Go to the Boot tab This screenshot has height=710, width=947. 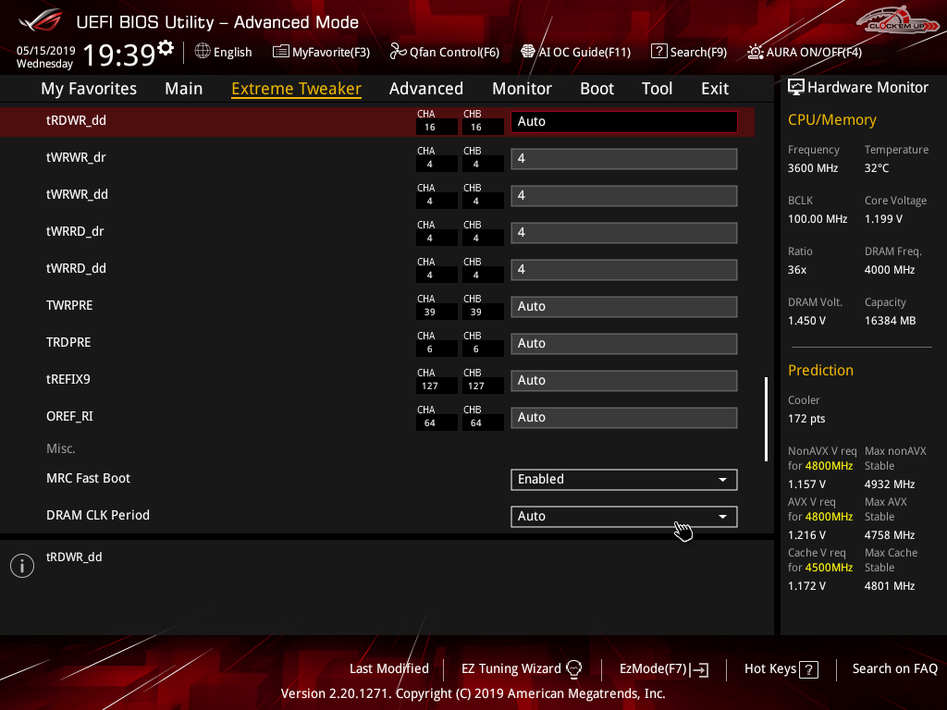[596, 89]
